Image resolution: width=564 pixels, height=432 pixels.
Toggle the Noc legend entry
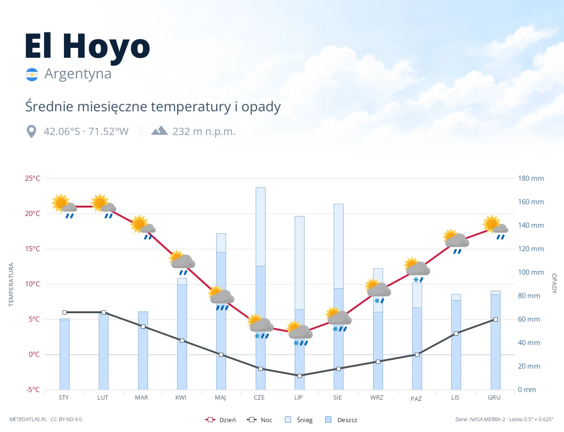coord(259,420)
